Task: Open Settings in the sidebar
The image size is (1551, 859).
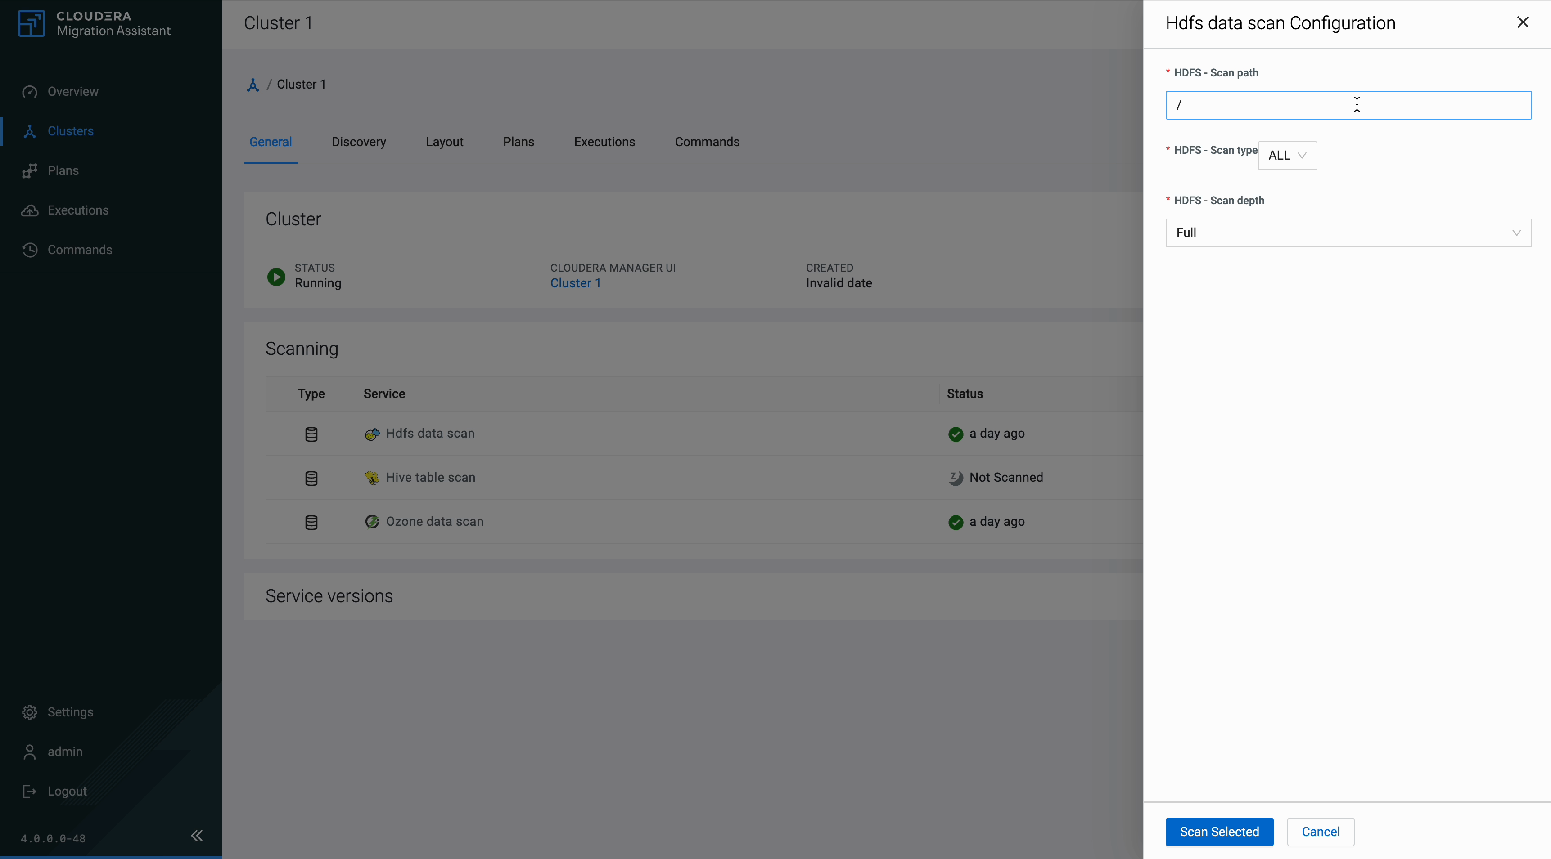Action: 58,712
